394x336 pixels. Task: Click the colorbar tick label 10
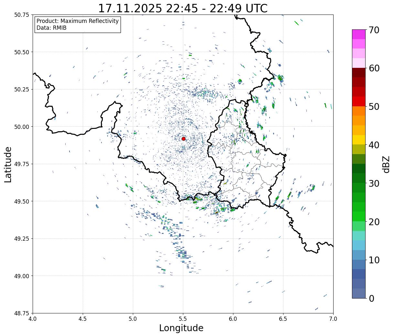click(374, 260)
